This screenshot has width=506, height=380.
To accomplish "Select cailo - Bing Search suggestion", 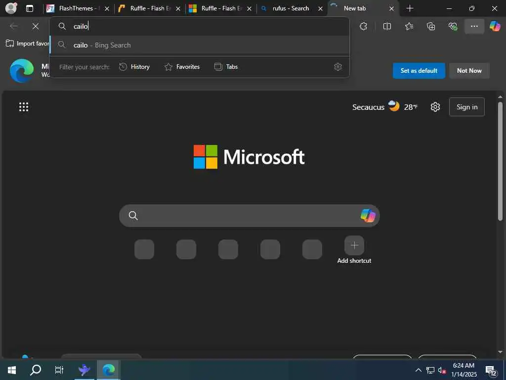I will click(200, 45).
